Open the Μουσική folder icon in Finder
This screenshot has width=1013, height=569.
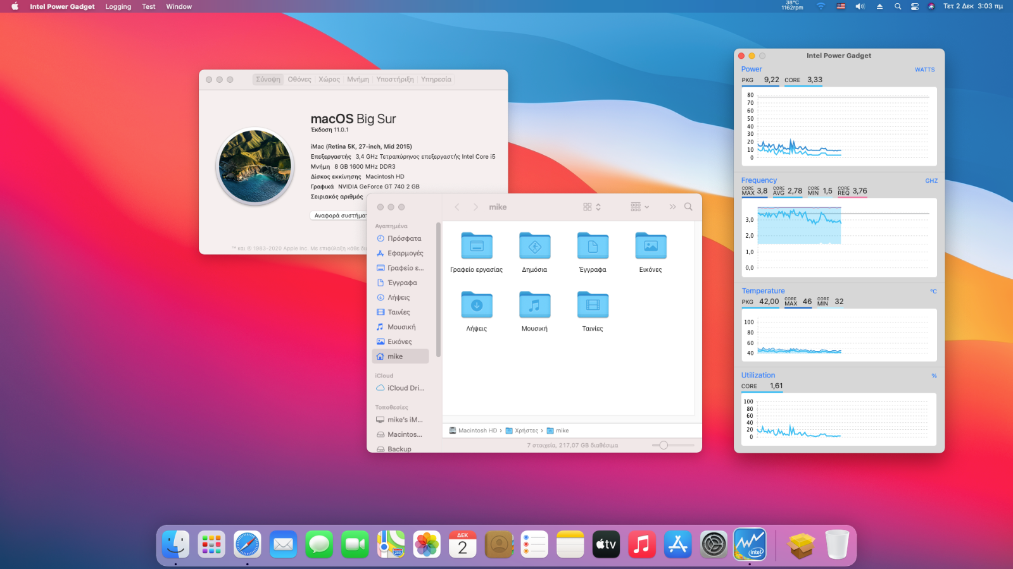click(535, 305)
